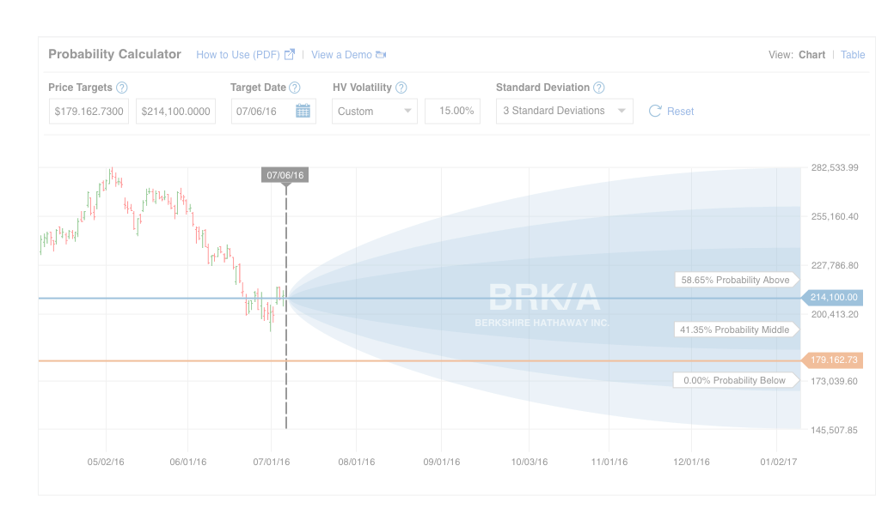Screen dimensions: 894x526
Task: Click the help icon beside HV Volatility
Action: click(401, 88)
